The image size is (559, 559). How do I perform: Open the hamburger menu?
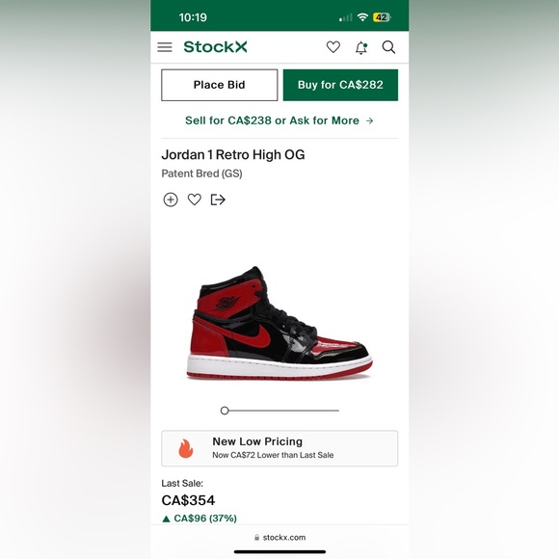click(165, 47)
